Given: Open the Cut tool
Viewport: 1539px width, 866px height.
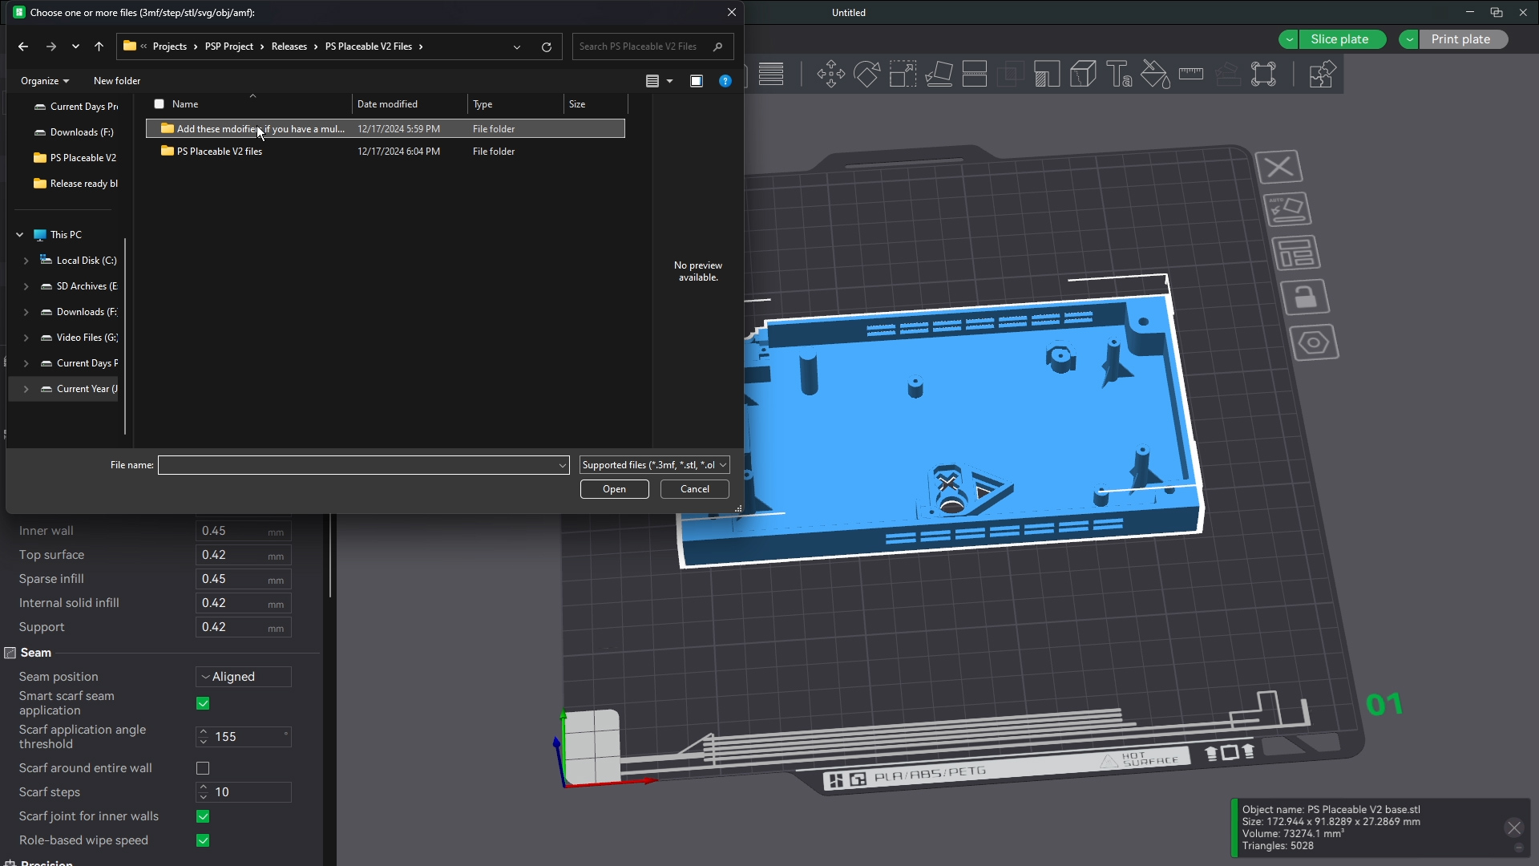Looking at the screenshot, I should (x=975, y=75).
